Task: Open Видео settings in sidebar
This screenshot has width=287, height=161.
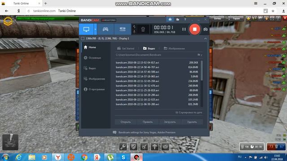Action: click(x=90, y=68)
